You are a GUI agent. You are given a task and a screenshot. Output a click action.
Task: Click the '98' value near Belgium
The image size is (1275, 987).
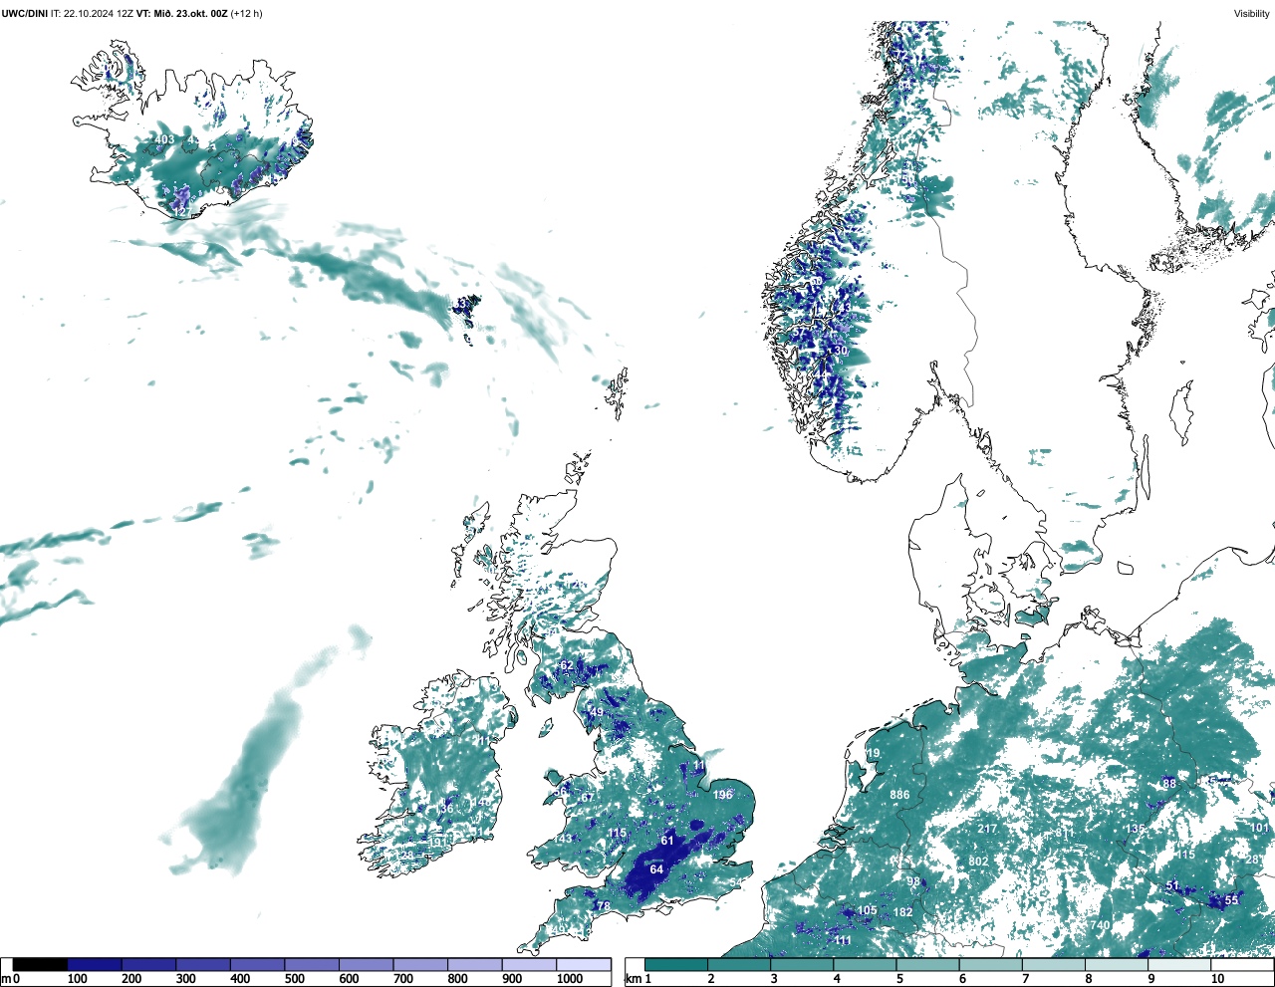[913, 881]
